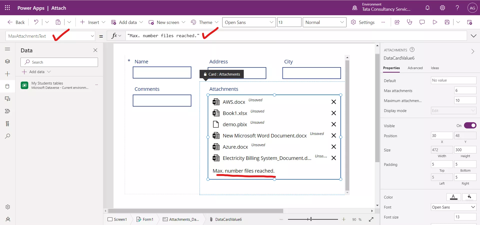This screenshot has height=225, width=480.
Task: Open the Power Automate panel
Action: pos(7,111)
